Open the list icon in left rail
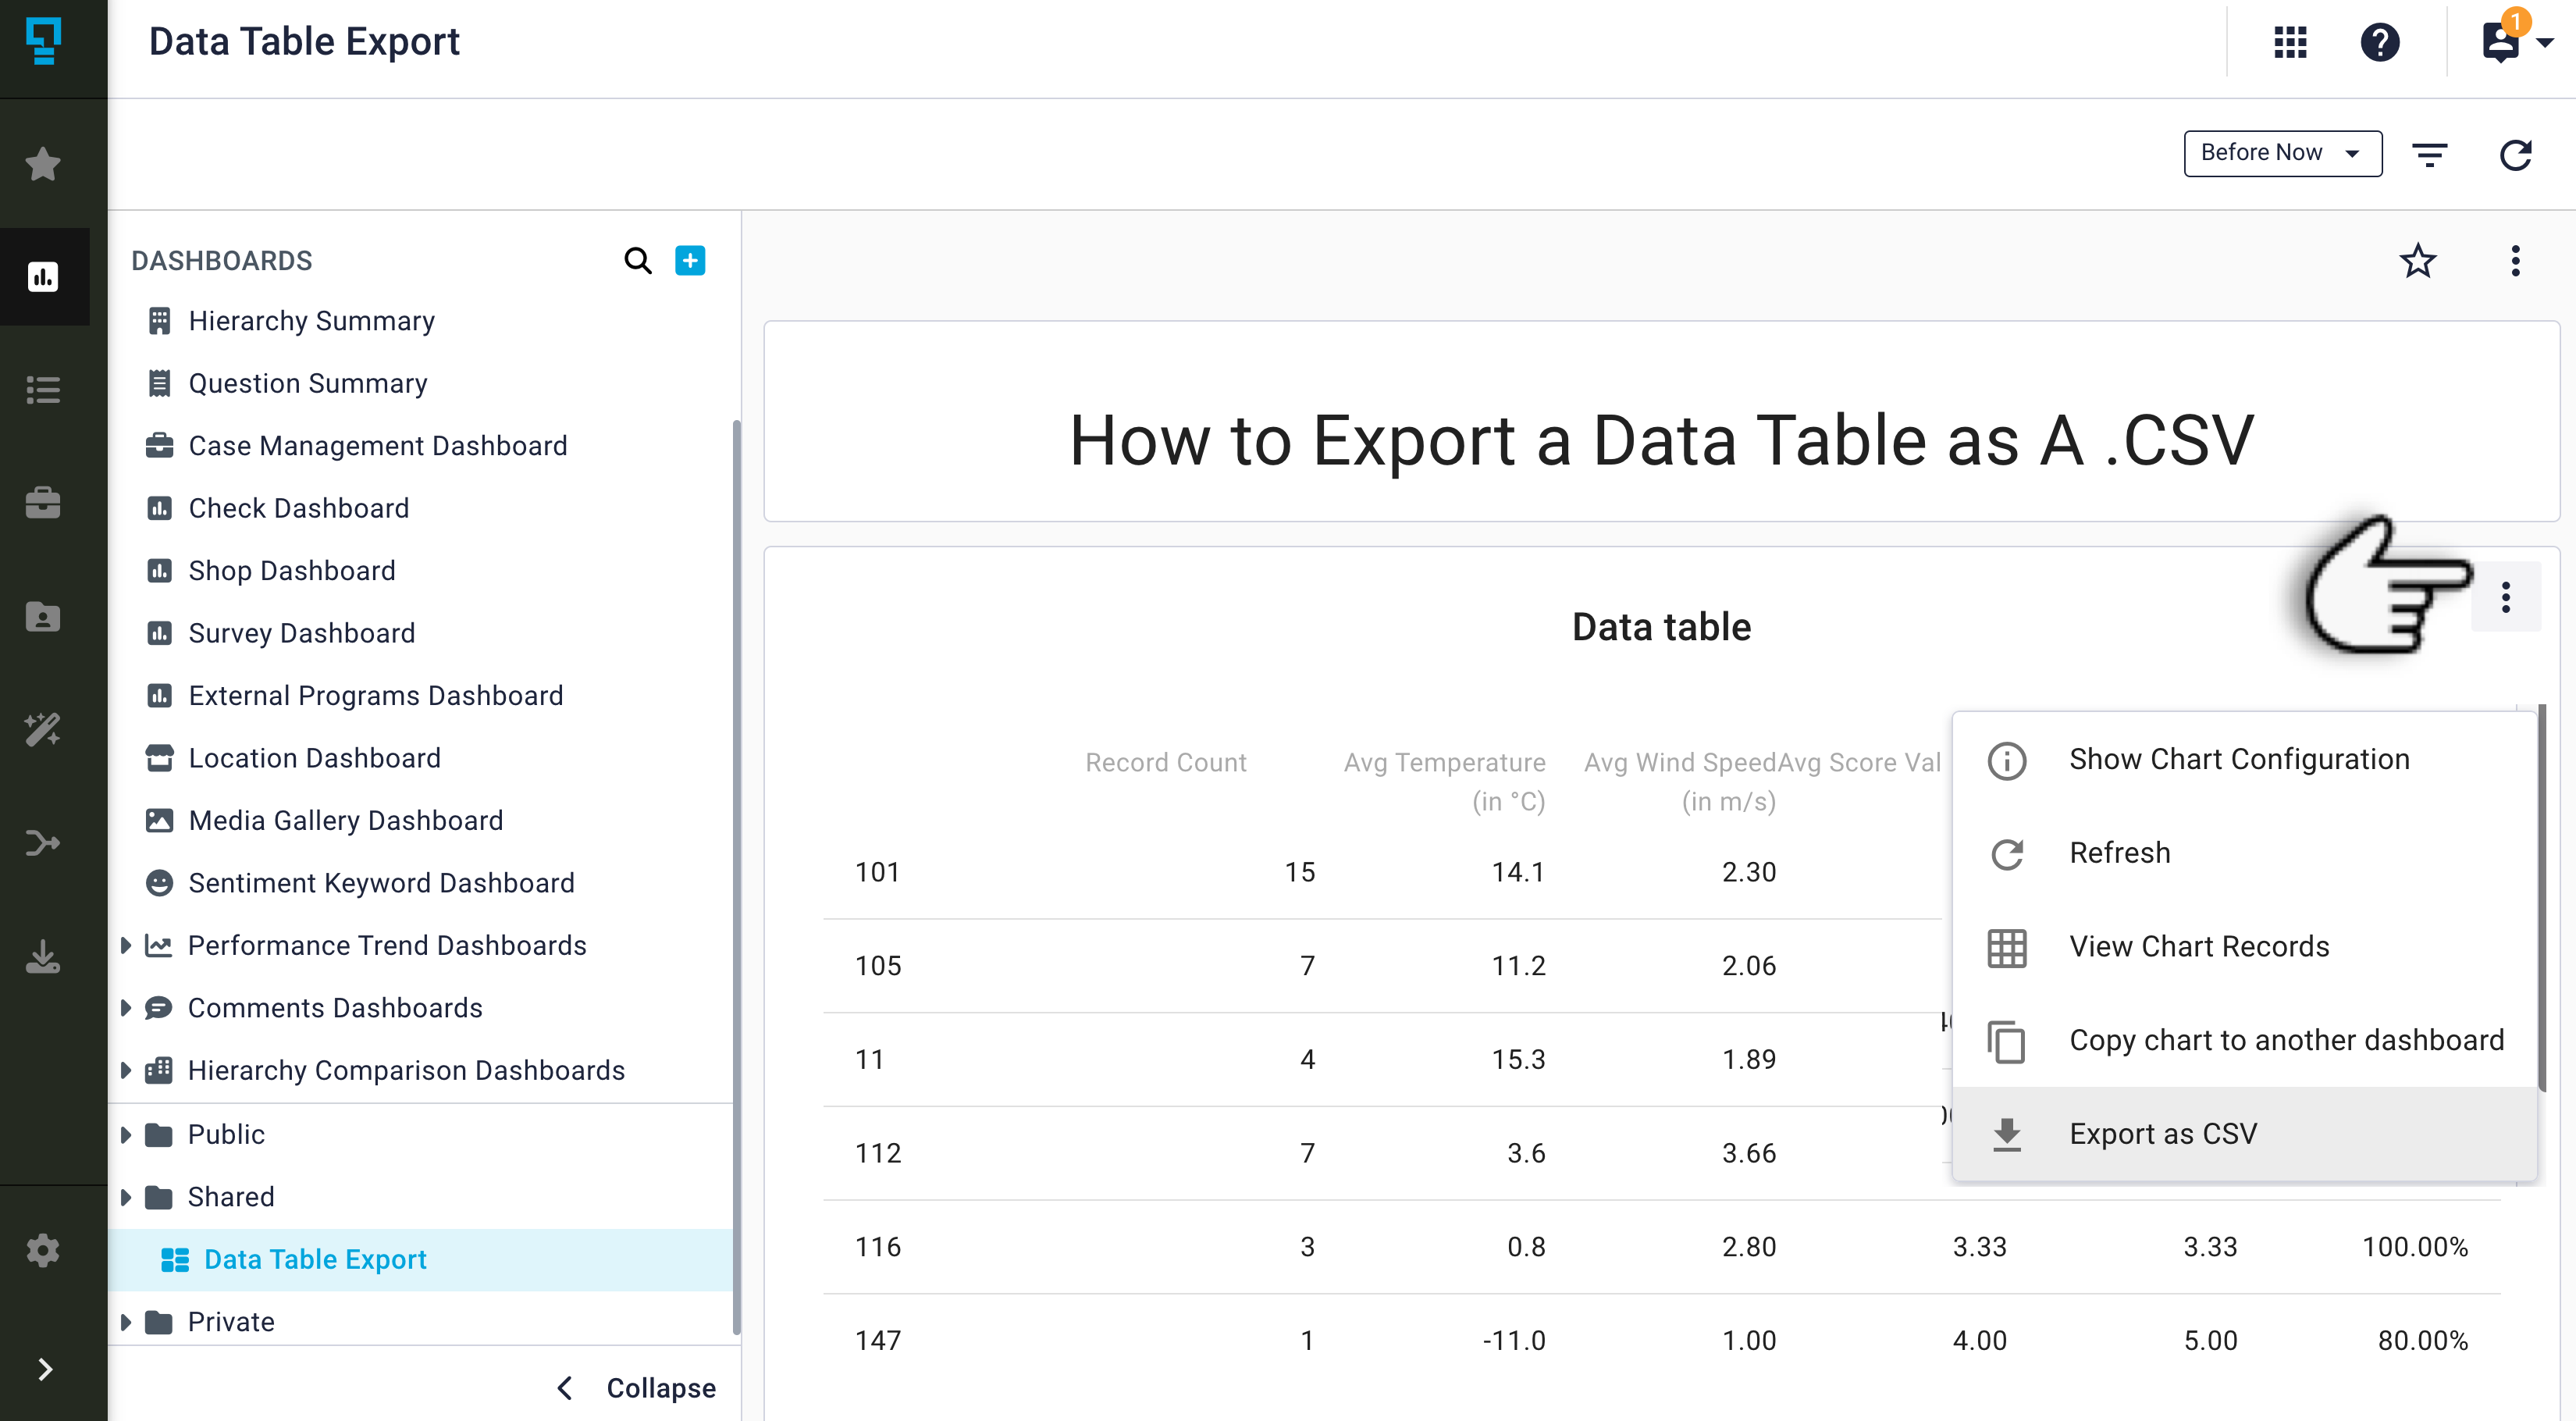The image size is (2576, 1421). click(43, 389)
